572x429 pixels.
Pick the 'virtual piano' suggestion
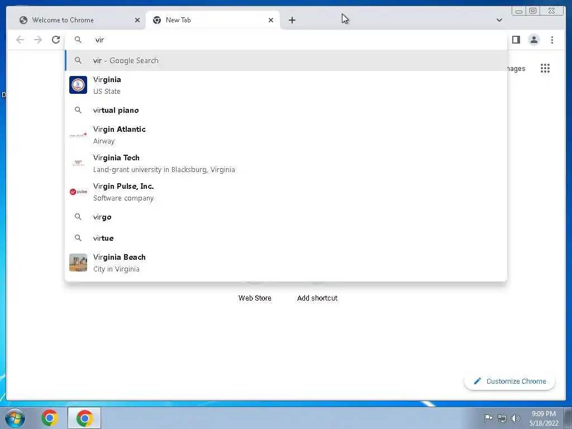tap(286, 110)
